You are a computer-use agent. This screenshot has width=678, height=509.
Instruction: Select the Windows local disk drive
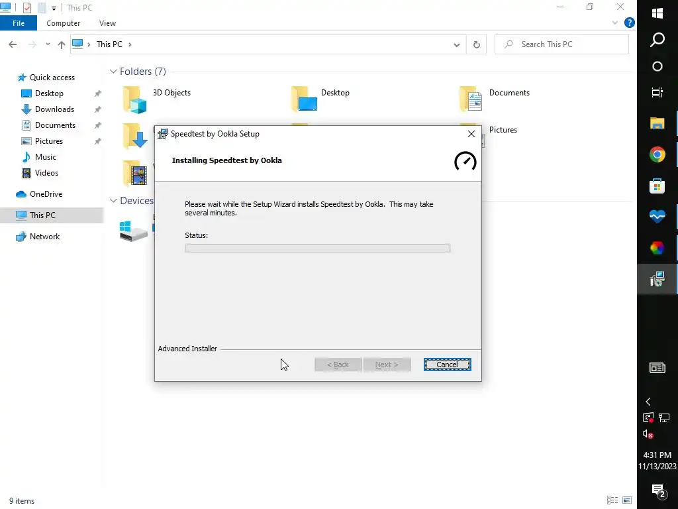click(134, 230)
